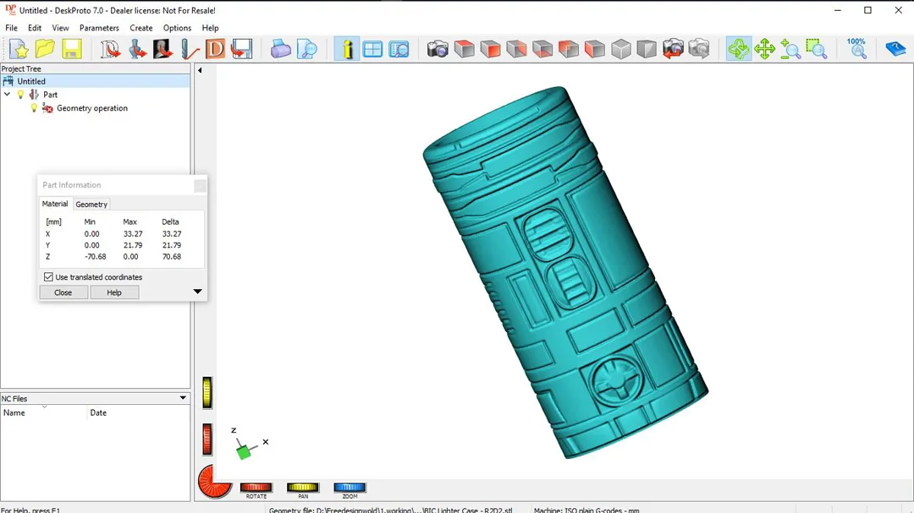Open the Create menu
The width and height of the screenshot is (914, 513).
click(141, 28)
